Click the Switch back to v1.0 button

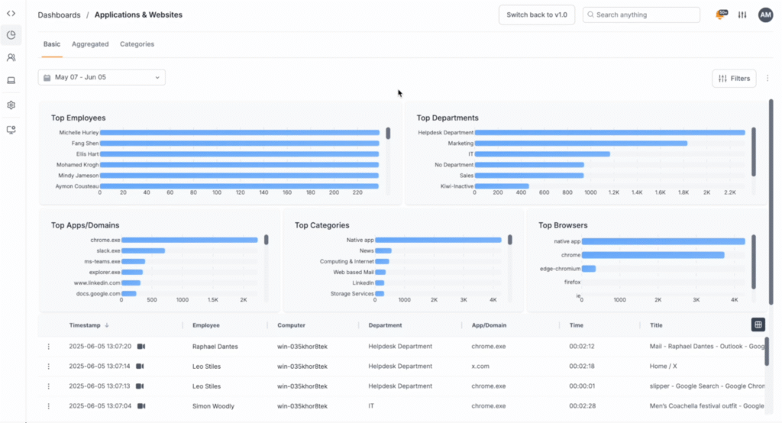[536, 15]
